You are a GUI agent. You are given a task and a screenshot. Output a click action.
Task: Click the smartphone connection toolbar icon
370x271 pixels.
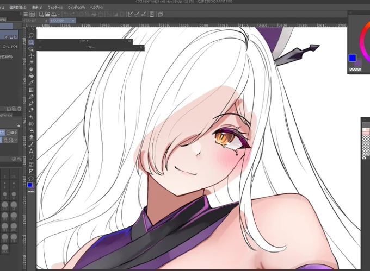[x=152, y=14]
